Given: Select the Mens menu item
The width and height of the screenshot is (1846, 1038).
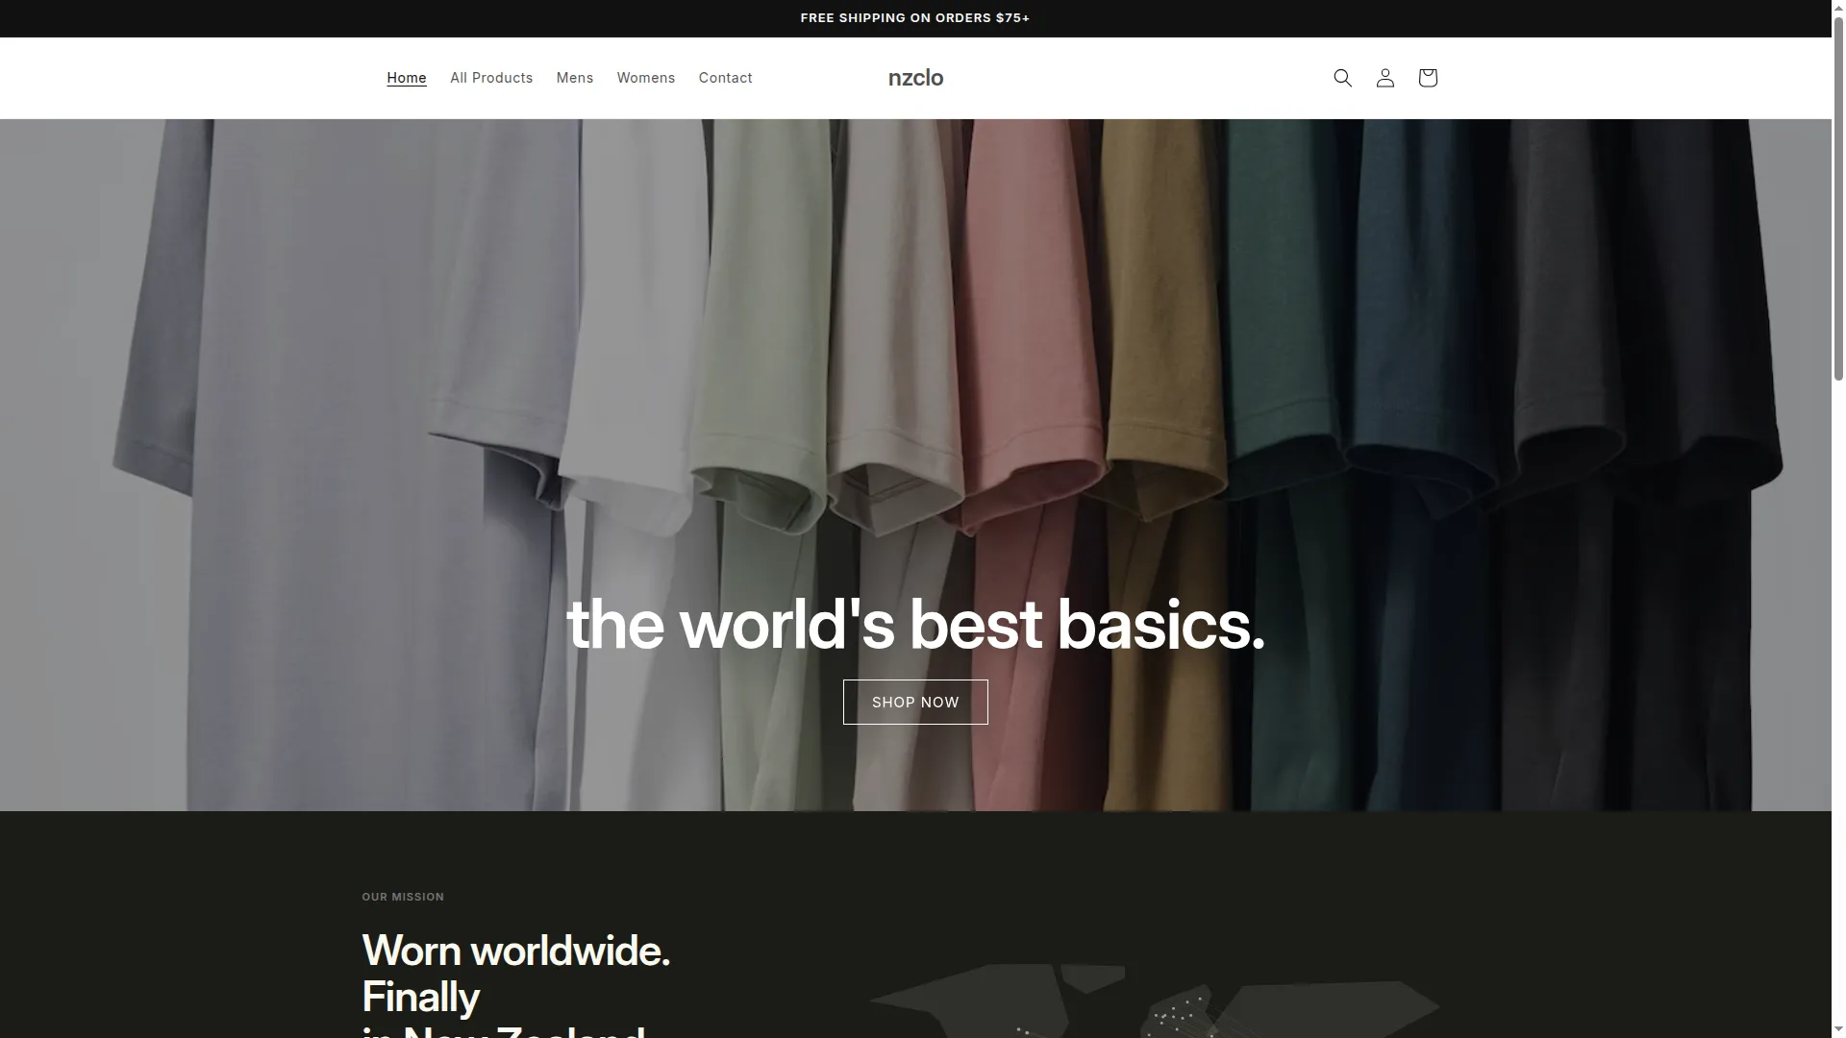Looking at the screenshot, I should coord(575,78).
